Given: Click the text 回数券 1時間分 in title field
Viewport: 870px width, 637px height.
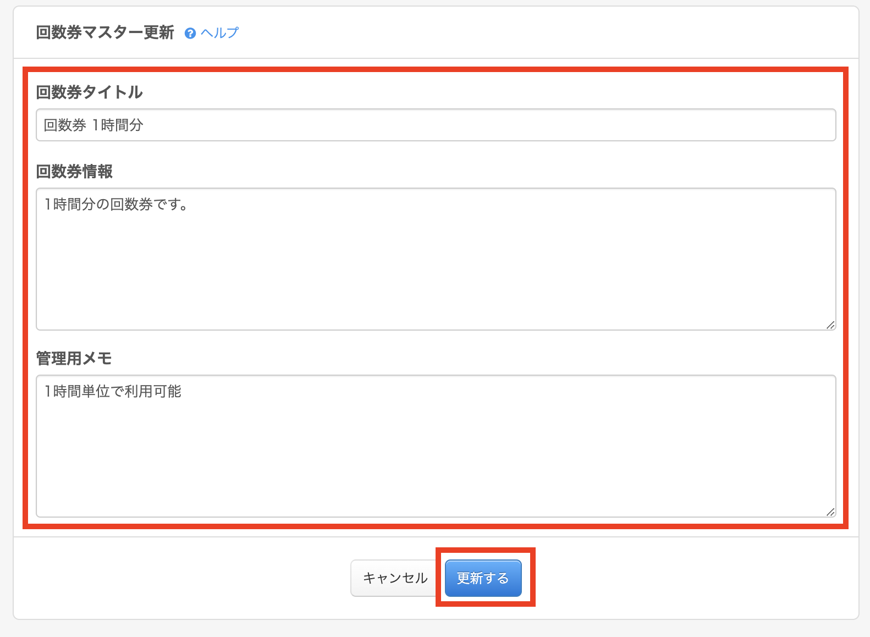Looking at the screenshot, I should click(93, 125).
